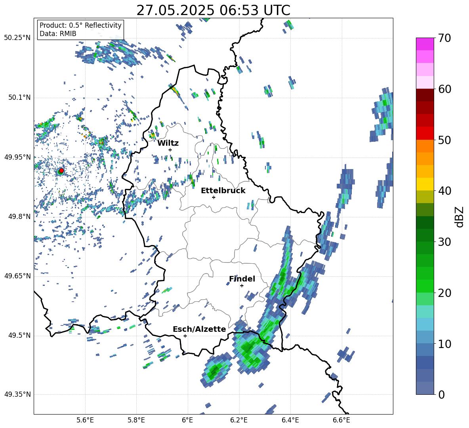Click the title 27.05.2025 06:53 UTC

[214, 10]
